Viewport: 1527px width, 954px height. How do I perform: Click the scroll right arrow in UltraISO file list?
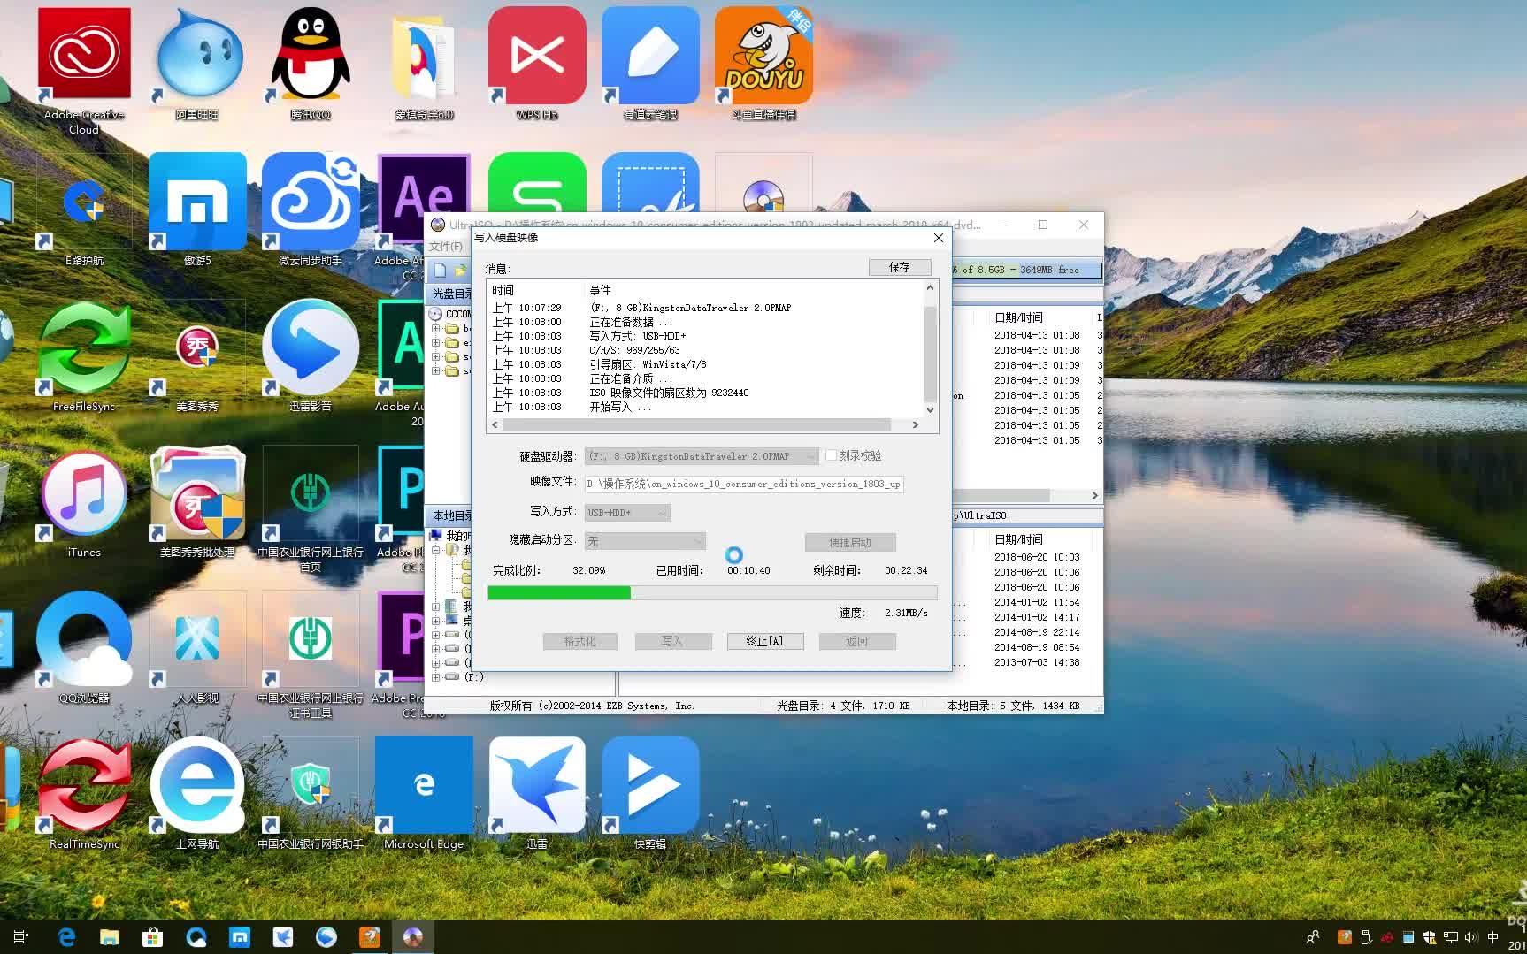[1094, 496]
